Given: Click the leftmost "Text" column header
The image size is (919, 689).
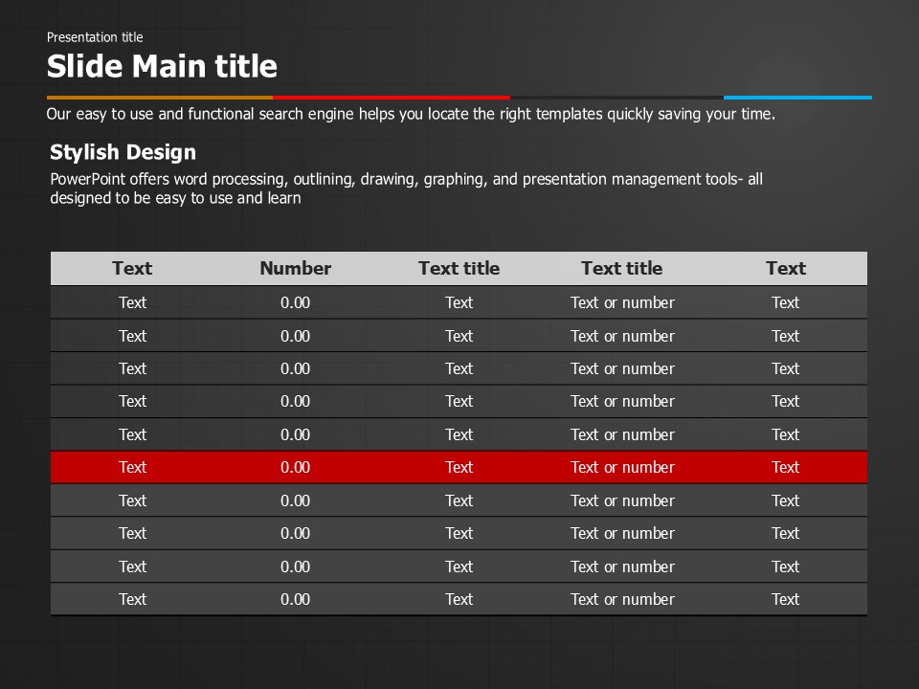Looking at the screenshot, I should tap(132, 269).
